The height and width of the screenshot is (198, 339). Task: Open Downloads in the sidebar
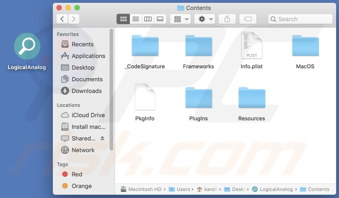[81, 91]
